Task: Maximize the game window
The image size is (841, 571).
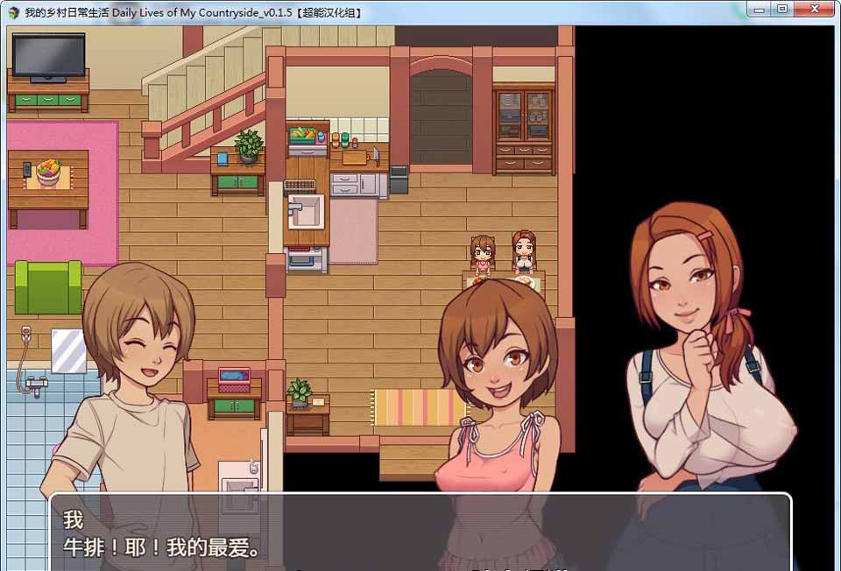Action: pyautogui.click(x=782, y=9)
